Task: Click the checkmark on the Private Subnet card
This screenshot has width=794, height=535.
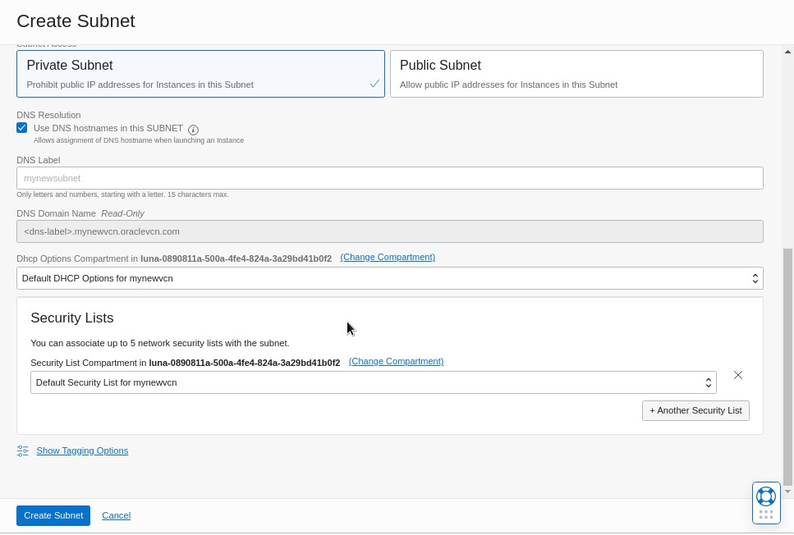Action: 374,83
